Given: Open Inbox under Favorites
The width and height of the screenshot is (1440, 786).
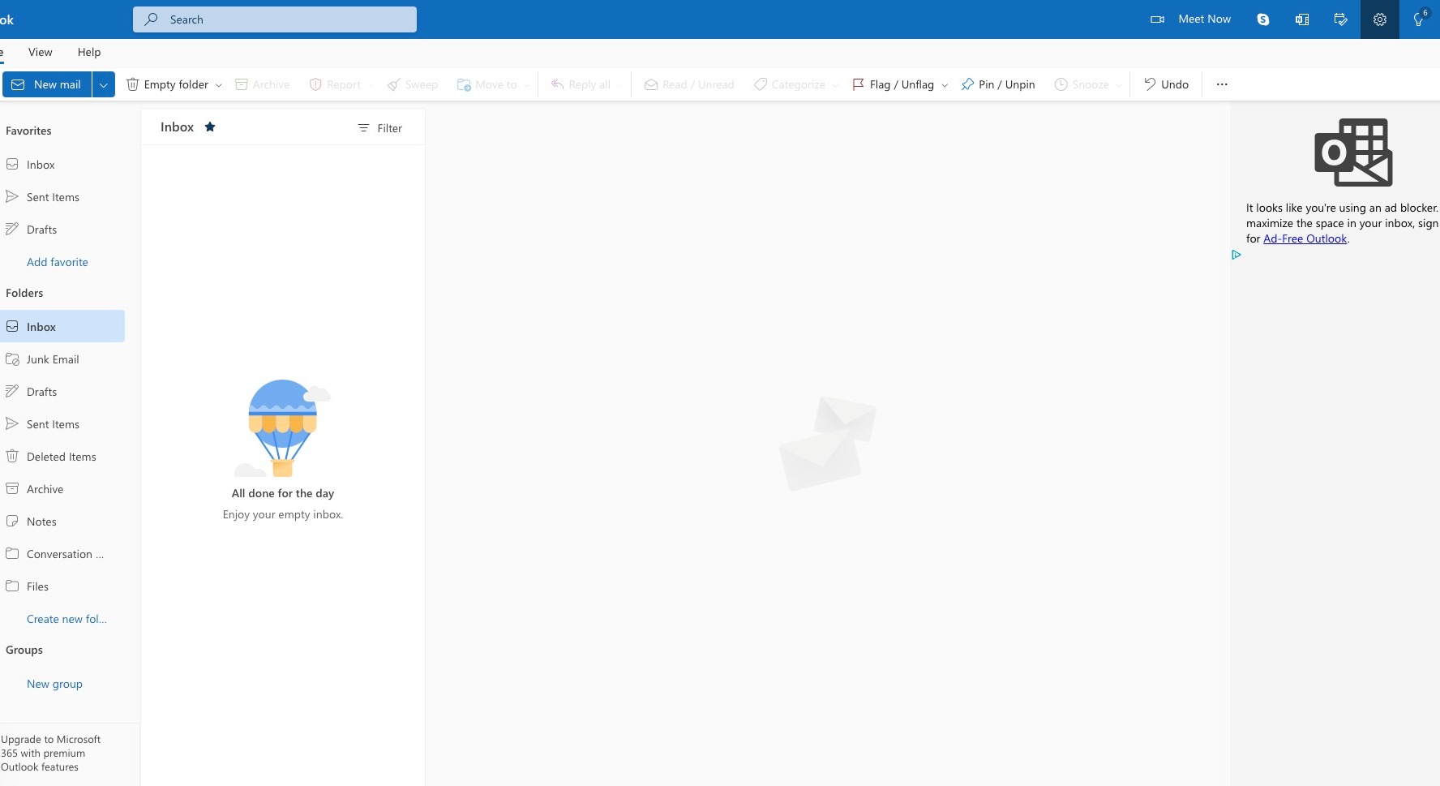Looking at the screenshot, I should click(62, 165).
